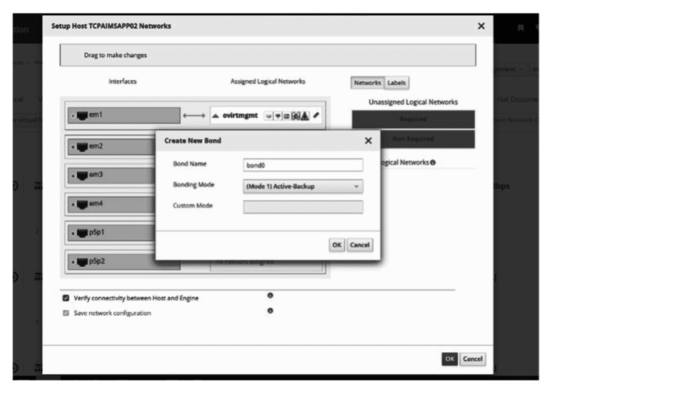Click the up arrow icon beside ovirtmgmt
The height and width of the screenshot is (393, 698).
pos(216,115)
